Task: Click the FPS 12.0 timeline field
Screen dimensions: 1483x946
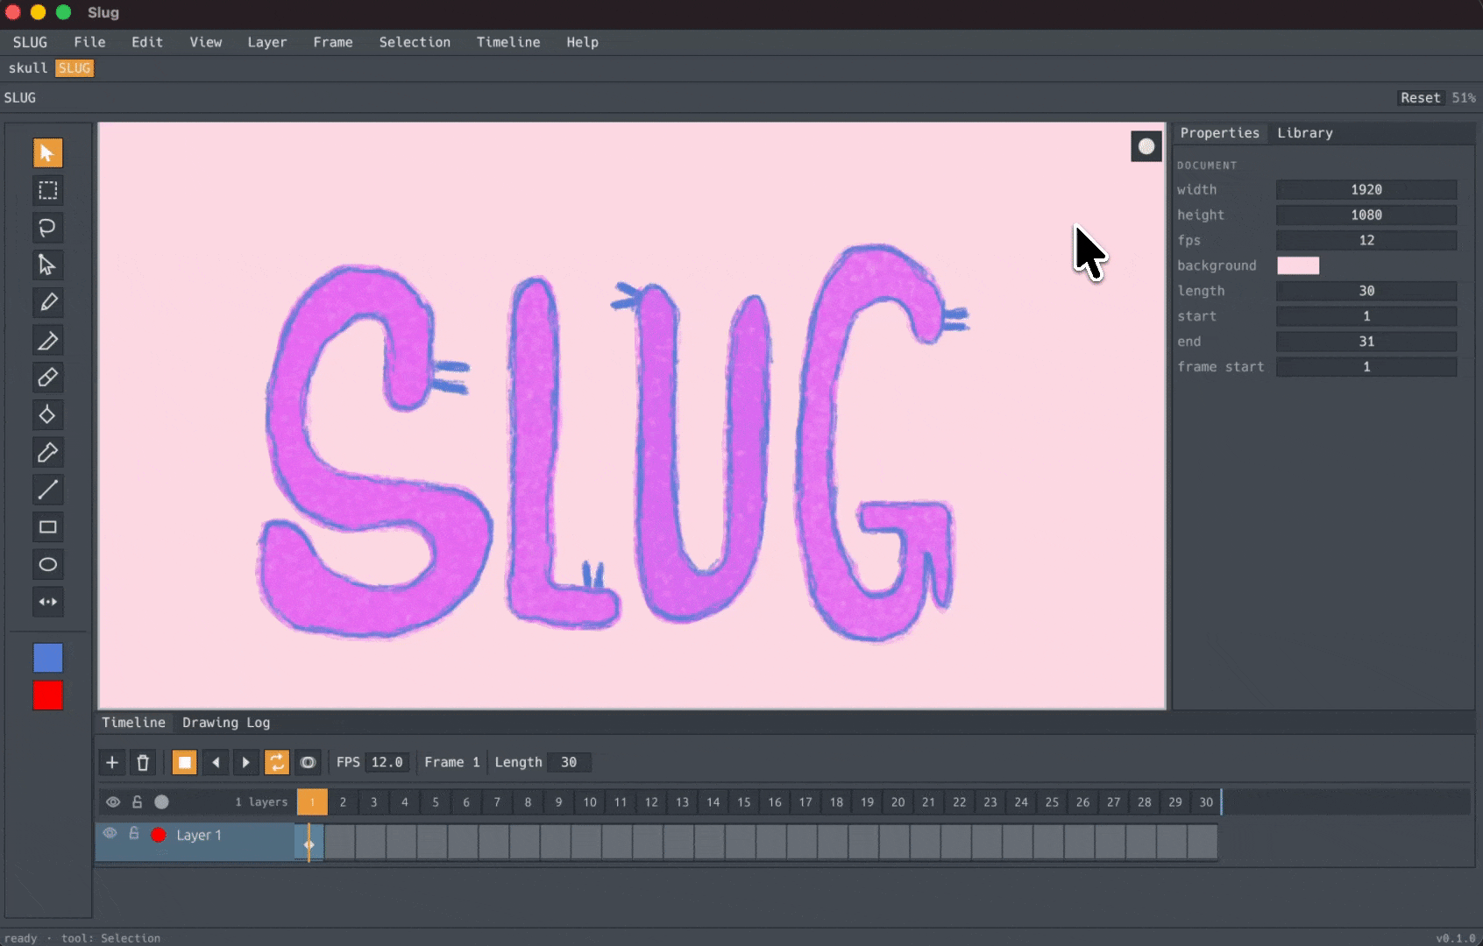Action: [387, 762]
